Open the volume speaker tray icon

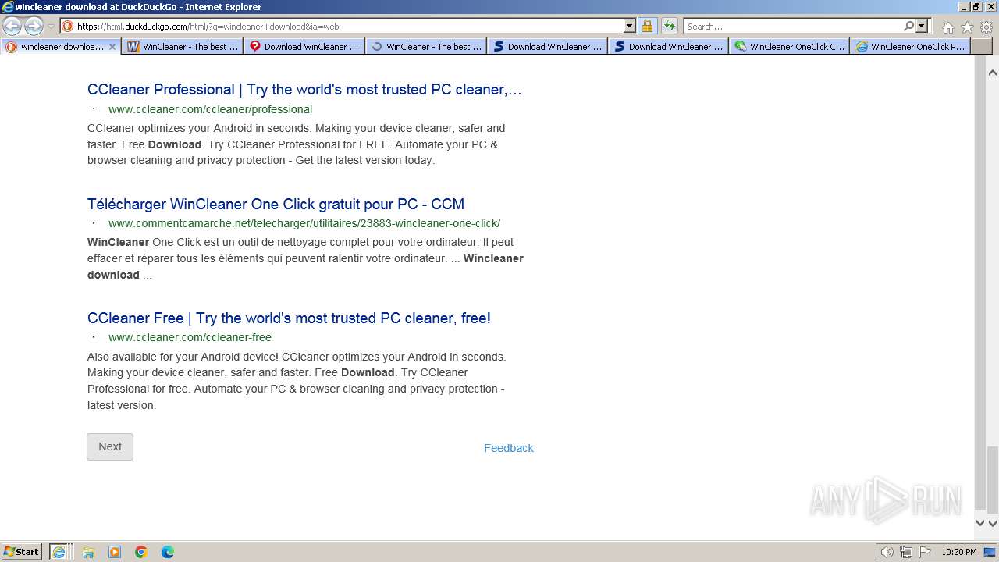(x=887, y=552)
